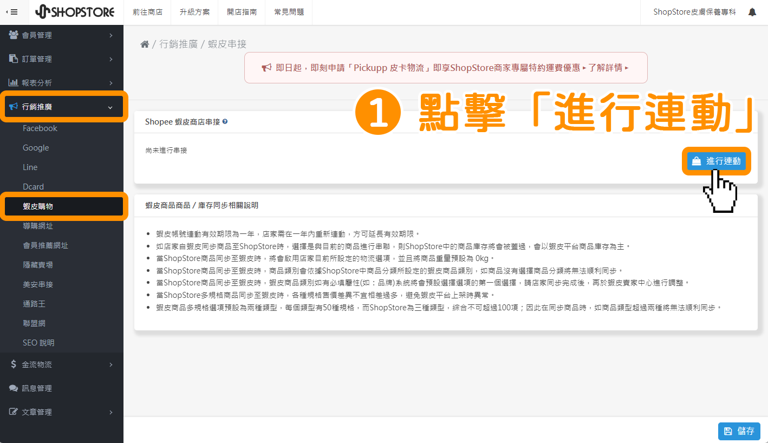Click the 訂單管理 orders icon

tap(14, 59)
